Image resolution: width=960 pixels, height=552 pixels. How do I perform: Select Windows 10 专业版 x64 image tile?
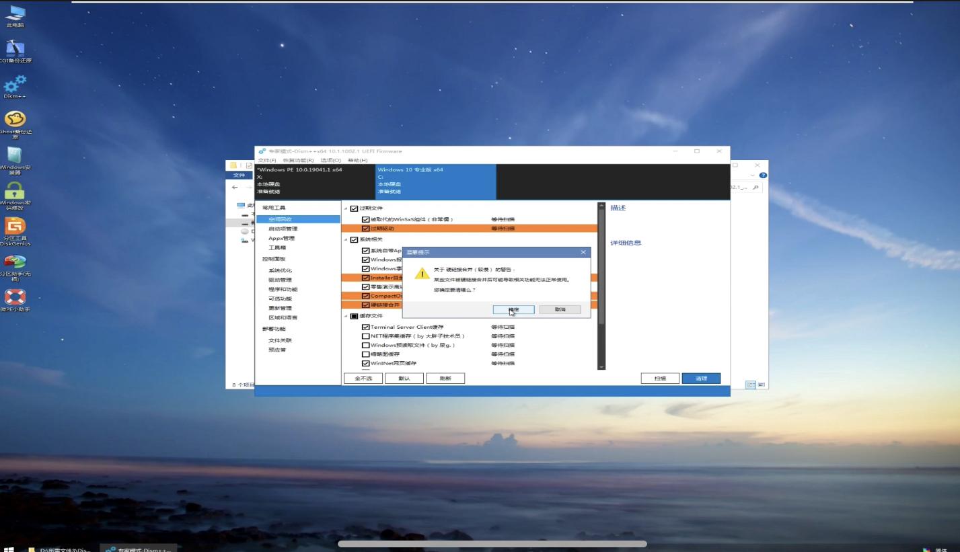(436, 182)
